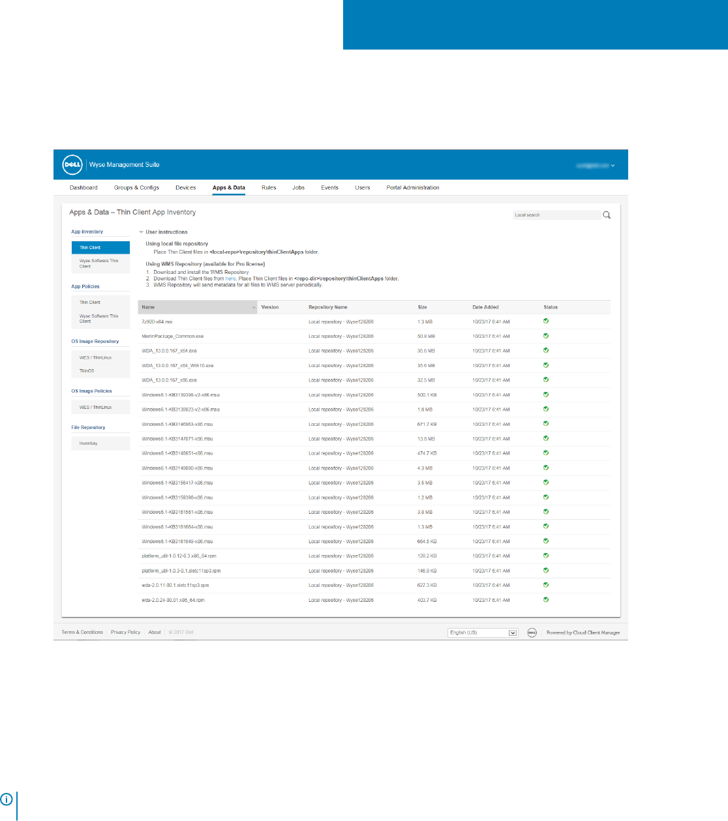Click the search magnifier icon
The height and width of the screenshot is (821, 728).
pyautogui.click(x=607, y=215)
